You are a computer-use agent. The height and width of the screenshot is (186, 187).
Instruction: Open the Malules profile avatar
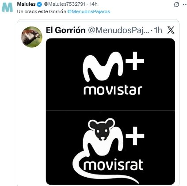pos(8,7)
